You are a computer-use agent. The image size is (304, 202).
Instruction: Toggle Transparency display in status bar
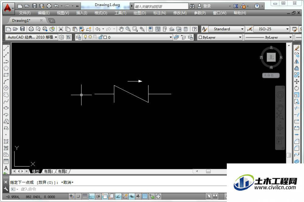(x=145, y=197)
